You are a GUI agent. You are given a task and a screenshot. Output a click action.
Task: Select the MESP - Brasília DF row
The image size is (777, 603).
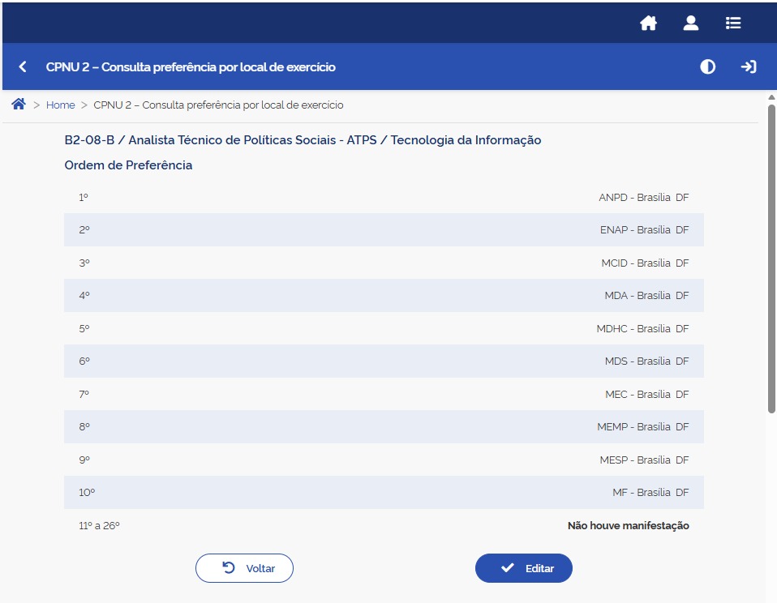pos(384,460)
